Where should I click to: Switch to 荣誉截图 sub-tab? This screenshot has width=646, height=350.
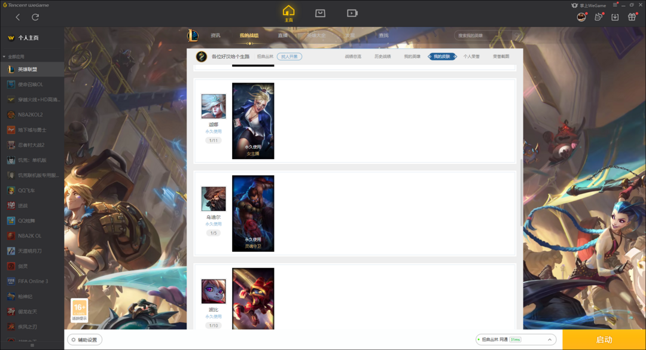point(501,56)
